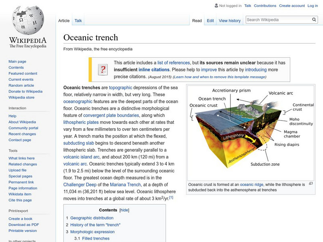This screenshot has width=323, height=242.
Task: Select the Article tab
Action: coord(64,21)
